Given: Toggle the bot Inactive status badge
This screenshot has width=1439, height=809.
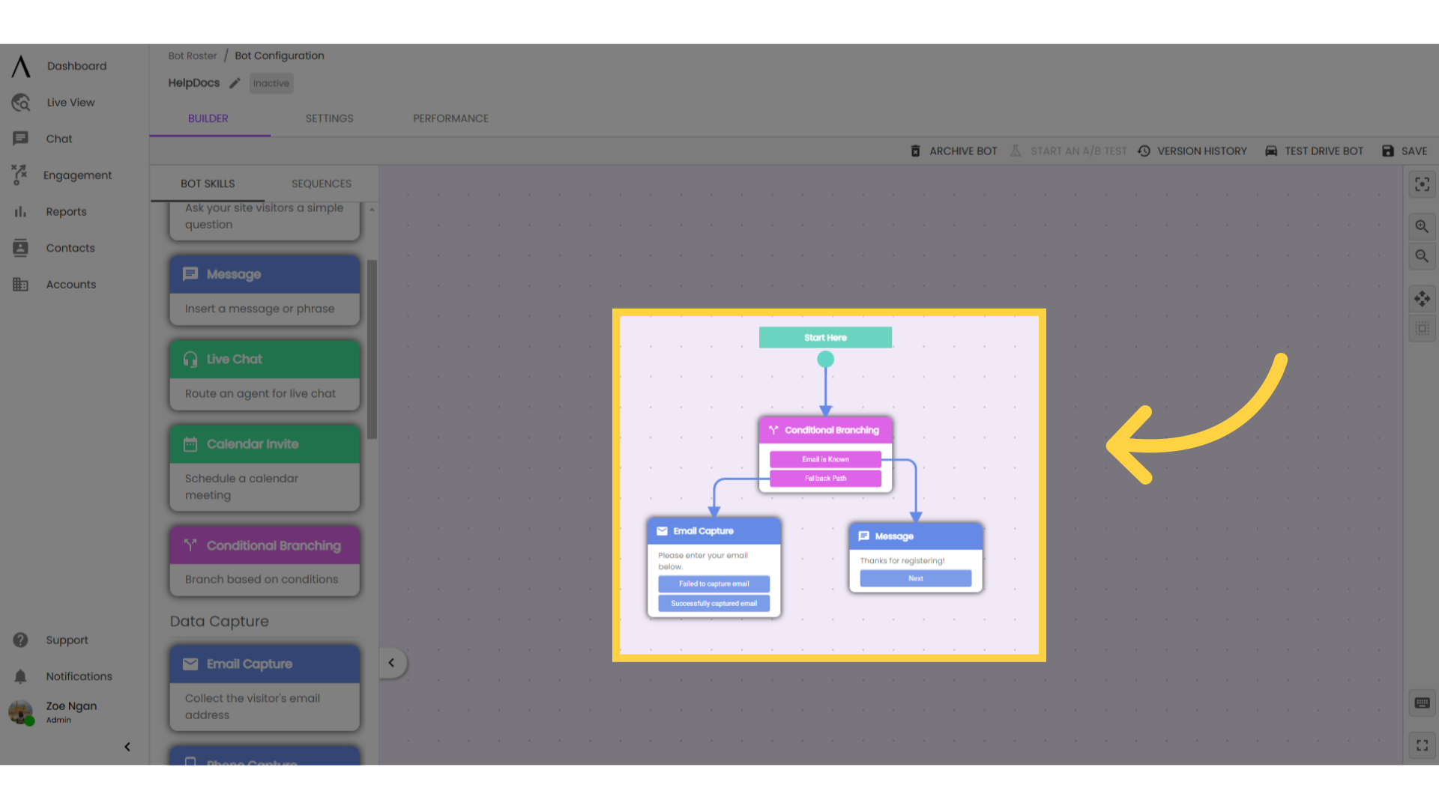Looking at the screenshot, I should coord(271,83).
